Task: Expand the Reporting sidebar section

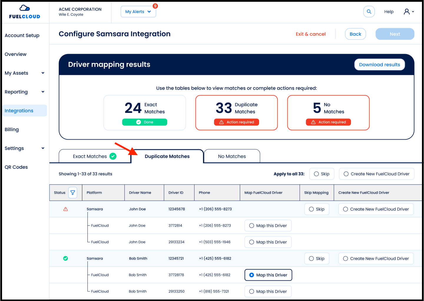Action: click(24, 92)
